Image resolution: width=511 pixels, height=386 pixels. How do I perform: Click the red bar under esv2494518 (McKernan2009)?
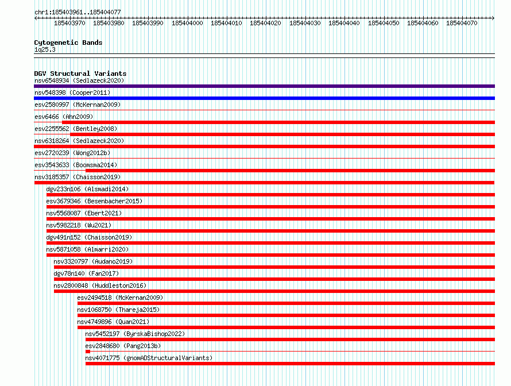286,303
